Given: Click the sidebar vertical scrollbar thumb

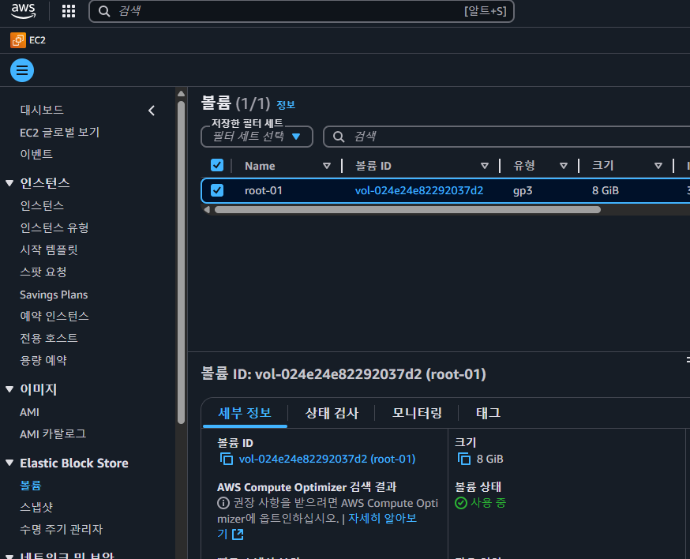Looking at the screenshot, I should point(181,263).
